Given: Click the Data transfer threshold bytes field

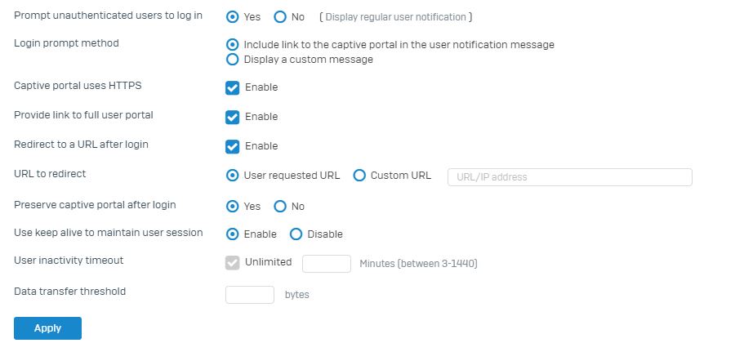Looking at the screenshot, I should click(250, 294).
